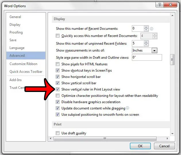Viewport: 181px width, 155px height.
Task: Click the unpinned Recent Folders number field
Action: [138, 43]
